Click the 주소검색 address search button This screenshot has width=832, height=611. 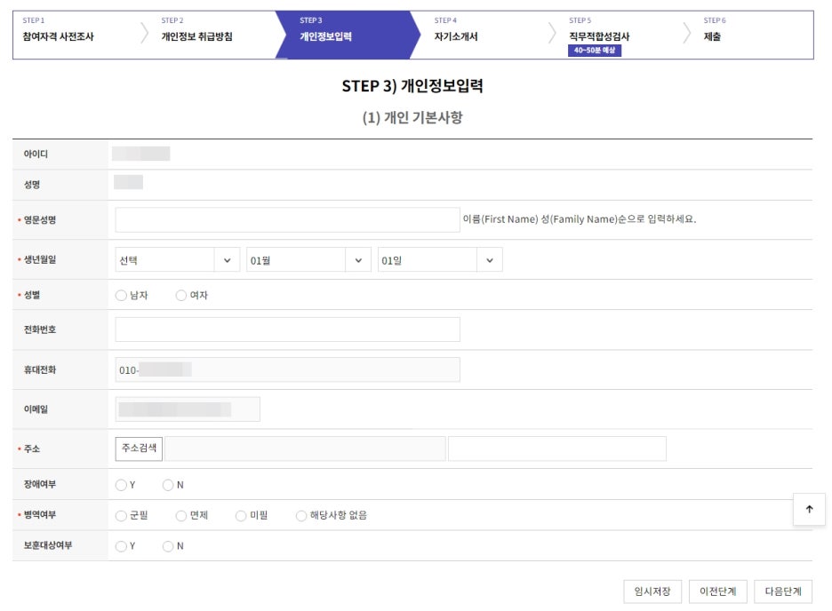pos(140,448)
